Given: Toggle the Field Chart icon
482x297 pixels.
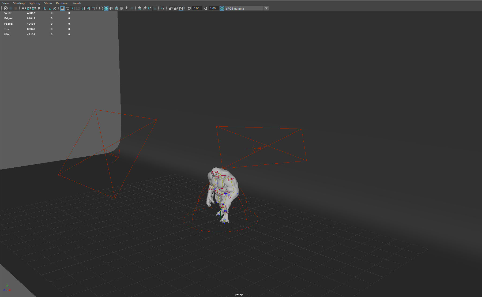Looking at the screenshot, I should (x=83, y=8).
